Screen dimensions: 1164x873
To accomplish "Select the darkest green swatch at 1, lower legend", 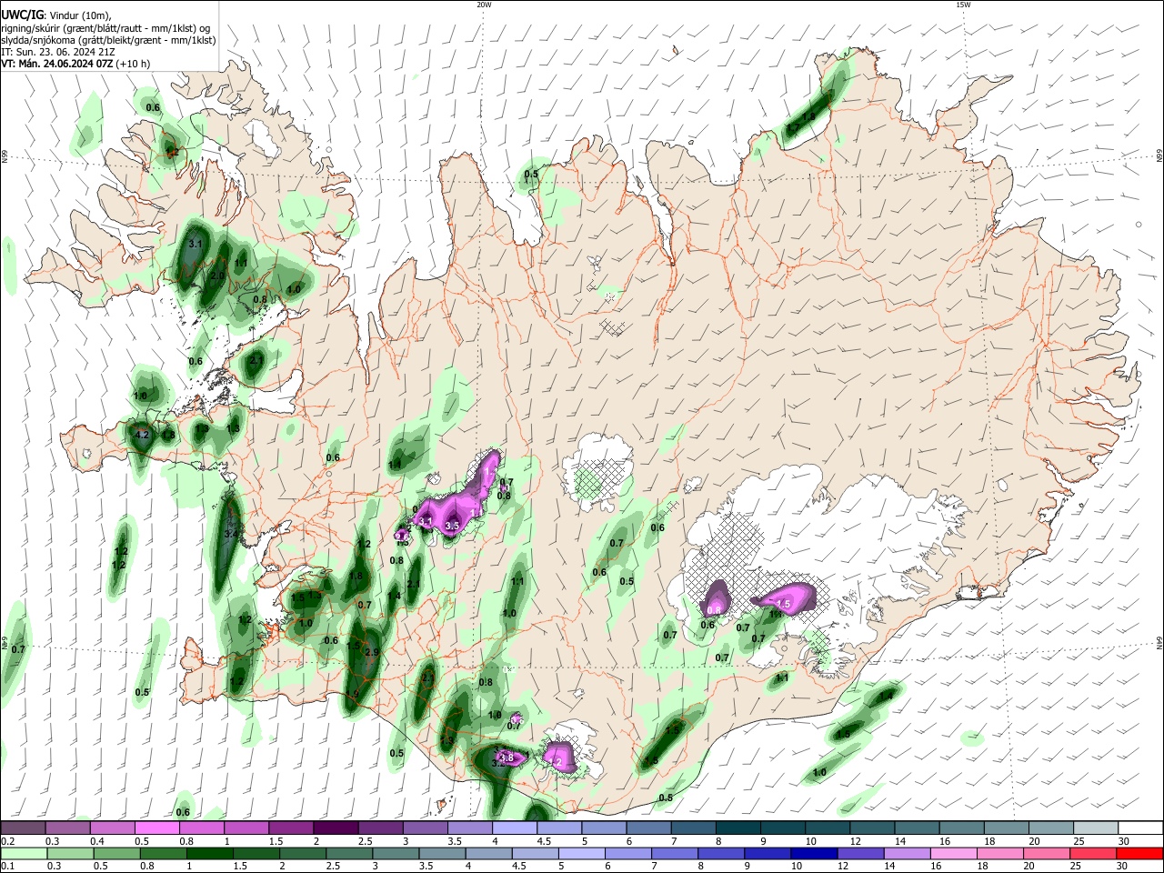I will [209, 854].
